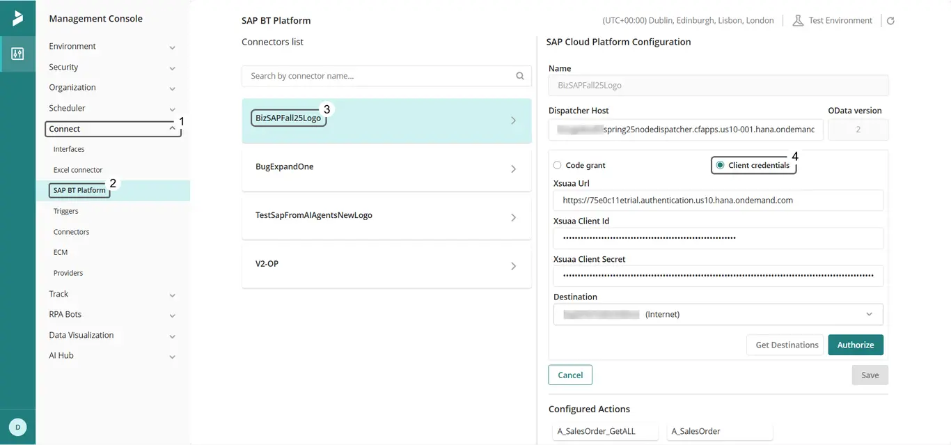Click the refresh icon near Test Environment
Image resolution: width=951 pixels, height=445 pixels.
890,21
